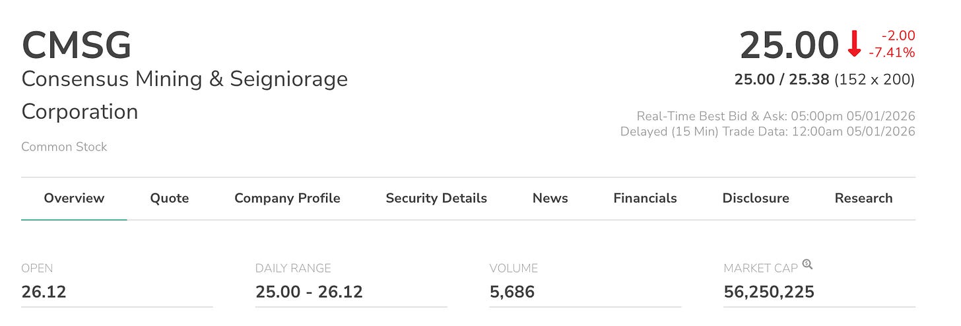Screen dimensions: 961x326
Task: Switch to the Research tab
Action: tap(863, 198)
